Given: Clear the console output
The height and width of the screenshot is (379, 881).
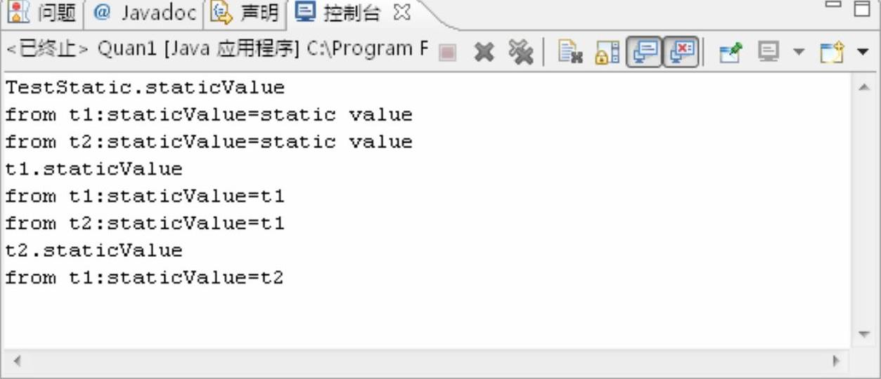Looking at the screenshot, I should coord(570,52).
